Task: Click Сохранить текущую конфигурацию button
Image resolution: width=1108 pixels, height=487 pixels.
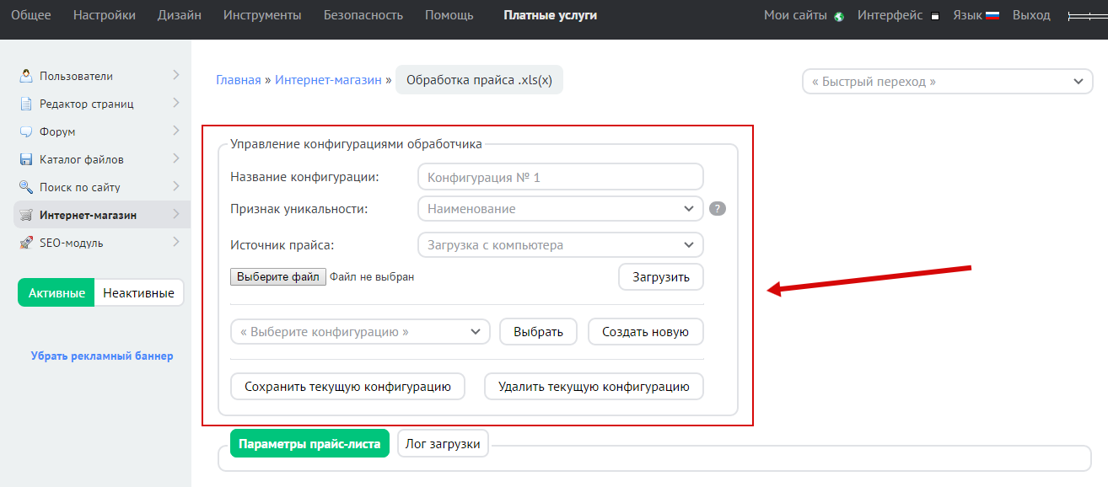Action: (x=347, y=387)
